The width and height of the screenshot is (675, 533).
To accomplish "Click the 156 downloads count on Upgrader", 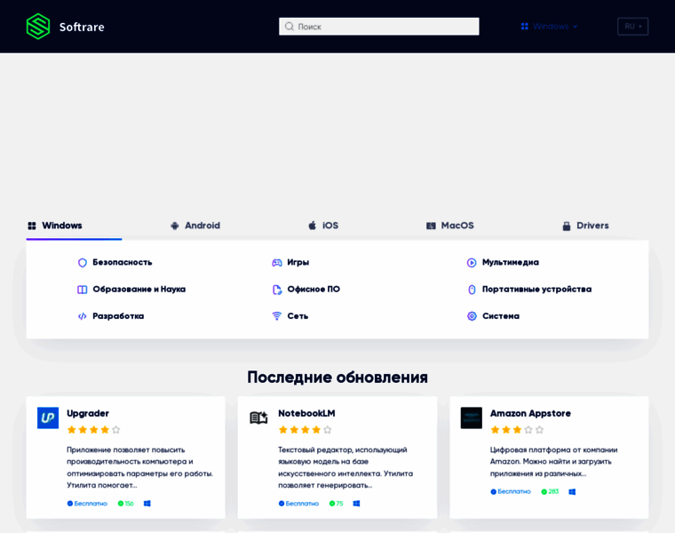I will click(126, 504).
